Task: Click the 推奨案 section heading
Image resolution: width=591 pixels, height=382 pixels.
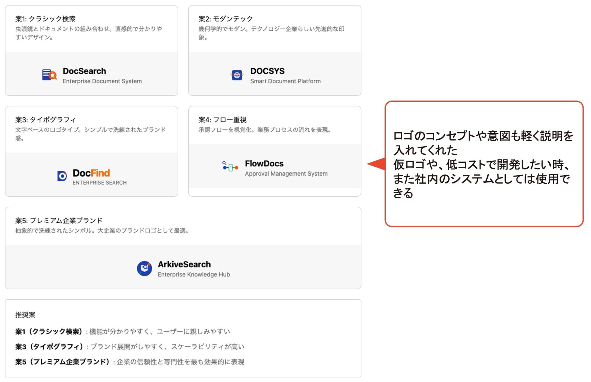Action: 25,315
